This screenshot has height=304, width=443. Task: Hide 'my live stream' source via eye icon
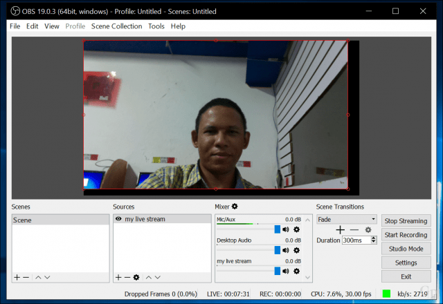[x=118, y=219]
